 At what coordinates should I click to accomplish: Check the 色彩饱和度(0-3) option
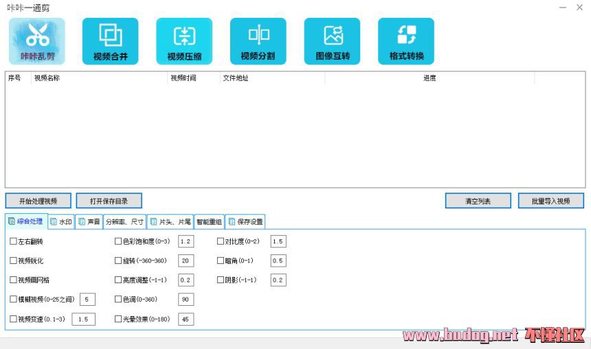tap(118, 241)
